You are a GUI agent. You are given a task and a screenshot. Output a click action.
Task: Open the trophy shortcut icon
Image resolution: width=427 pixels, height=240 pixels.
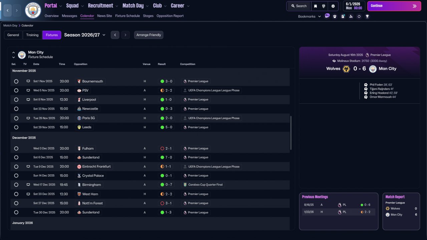point(367,16)
